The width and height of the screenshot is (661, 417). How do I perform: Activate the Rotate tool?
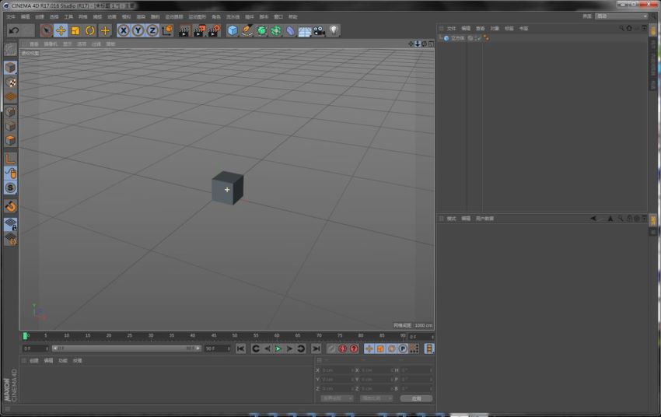(x=89, y=30)
